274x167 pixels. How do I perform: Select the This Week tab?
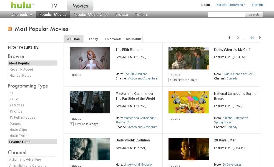[113, 39]
